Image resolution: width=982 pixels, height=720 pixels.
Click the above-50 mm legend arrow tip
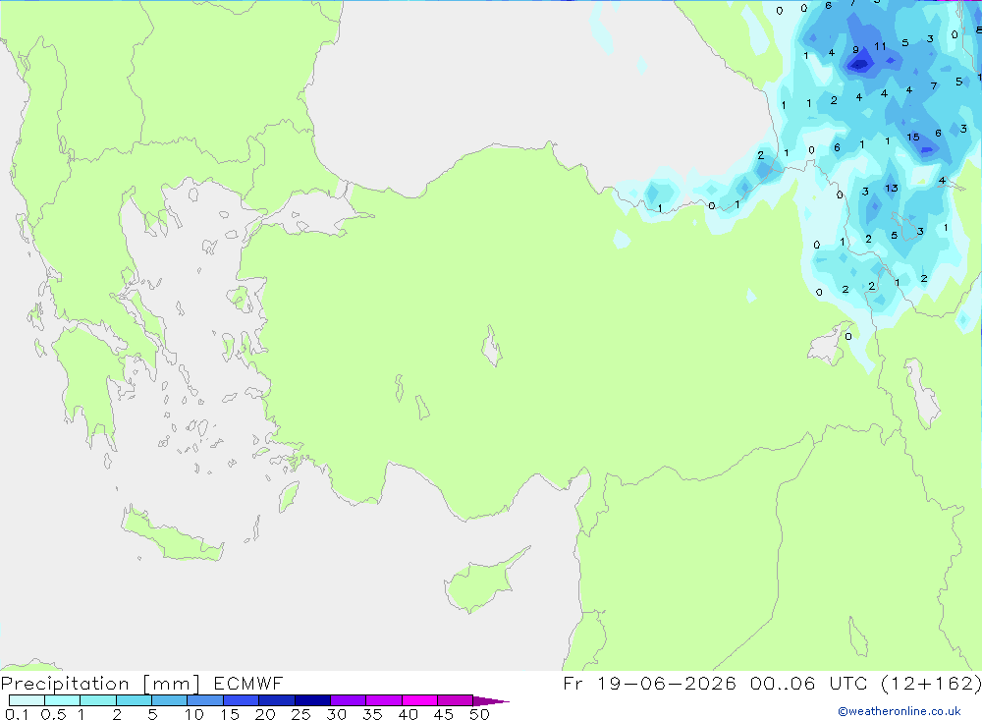point(491,701)
